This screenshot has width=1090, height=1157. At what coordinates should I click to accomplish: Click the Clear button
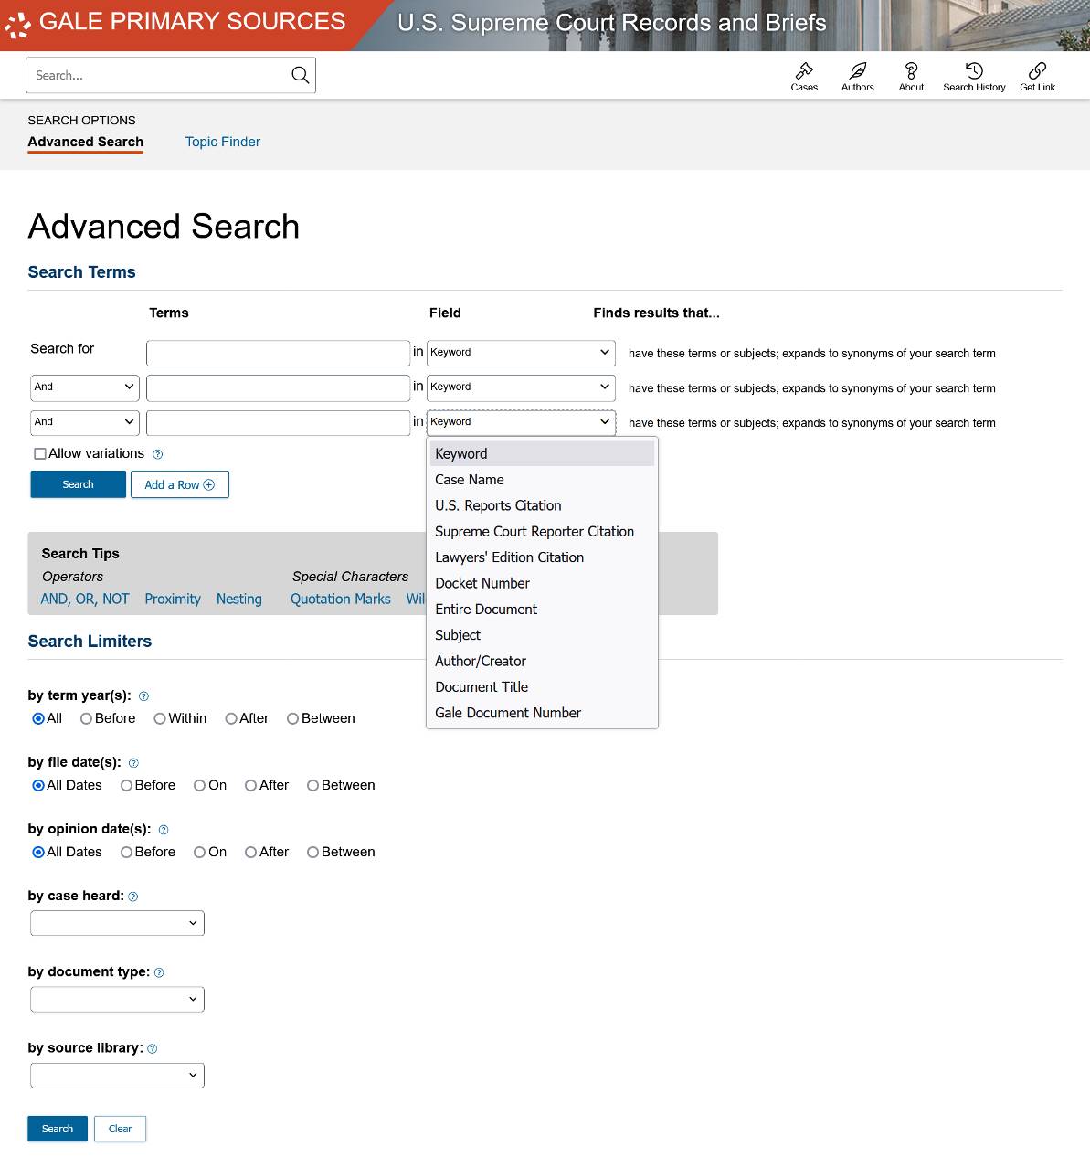120,1129
